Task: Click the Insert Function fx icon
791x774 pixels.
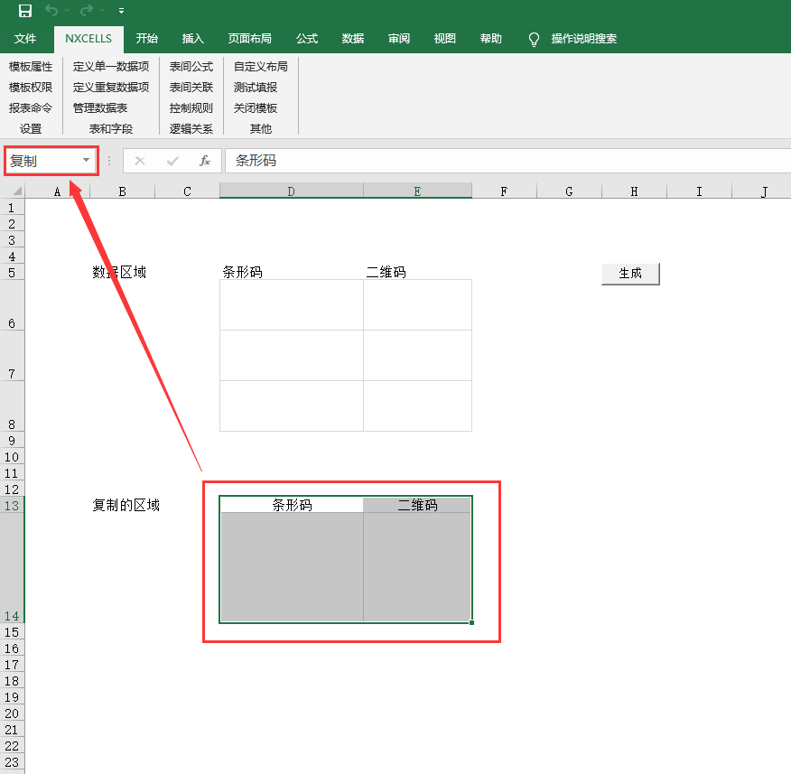Action: point(205,161)
